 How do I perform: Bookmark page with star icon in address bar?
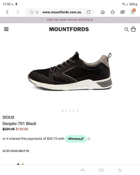pos(31,12)
